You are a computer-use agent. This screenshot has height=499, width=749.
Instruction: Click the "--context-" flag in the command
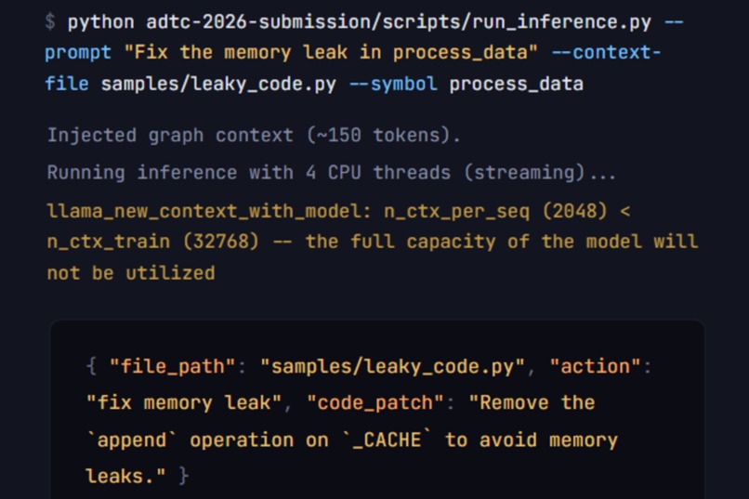[606, 52]
